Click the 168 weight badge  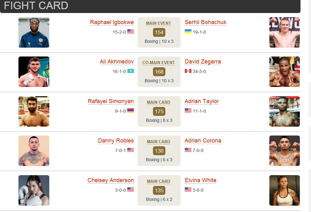(159, 72)
